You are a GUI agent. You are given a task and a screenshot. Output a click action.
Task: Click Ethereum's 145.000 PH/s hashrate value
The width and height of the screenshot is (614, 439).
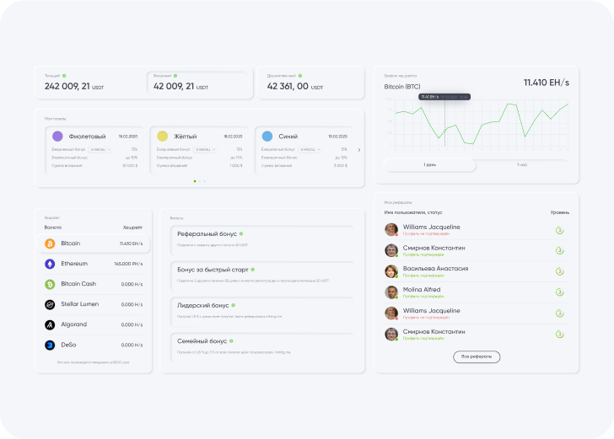point(128,264)
